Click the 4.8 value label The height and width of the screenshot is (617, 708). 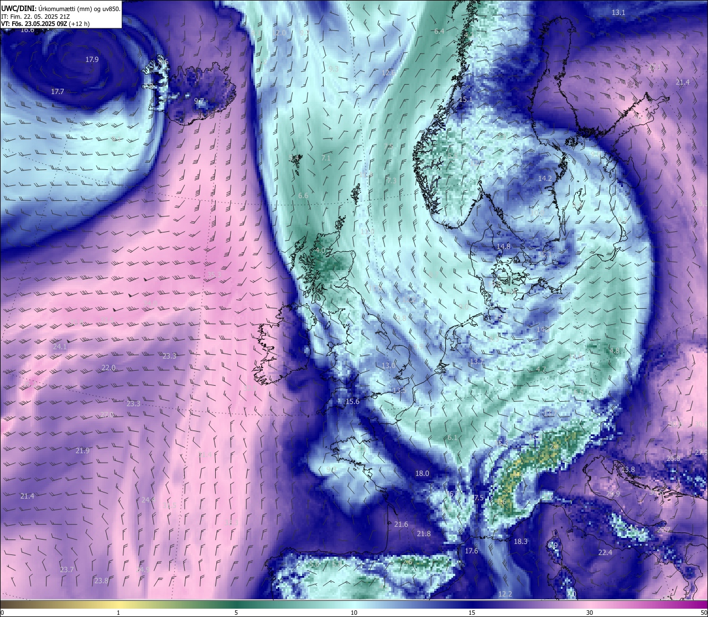[x=615, y=351]
